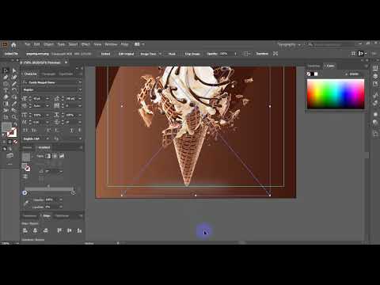The image size is (380, 285).
Task: Switch to the Color panel tab
Action: click(x=329, y=66)
